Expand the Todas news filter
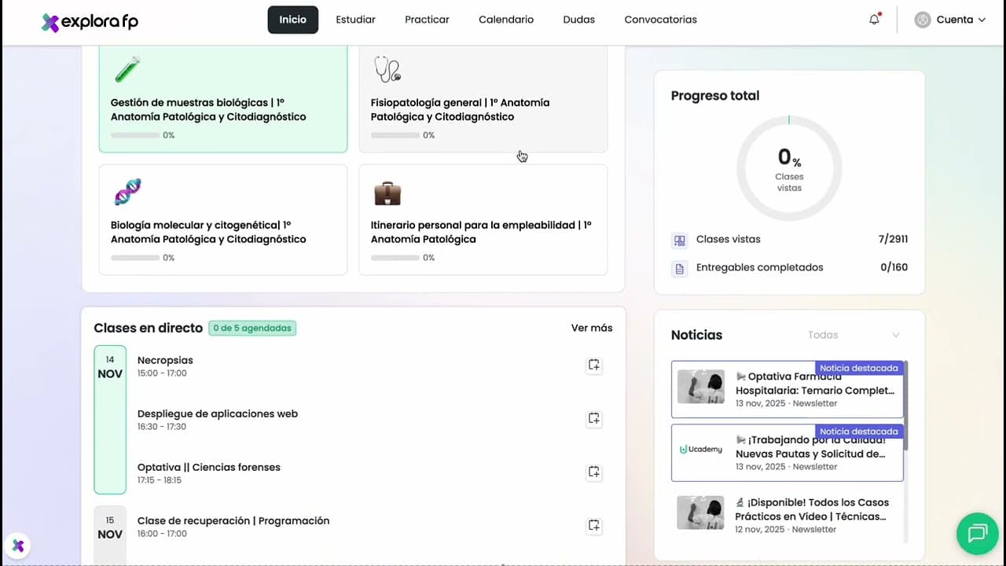Screen dimensions: 1006x566 tap(854, 335)
